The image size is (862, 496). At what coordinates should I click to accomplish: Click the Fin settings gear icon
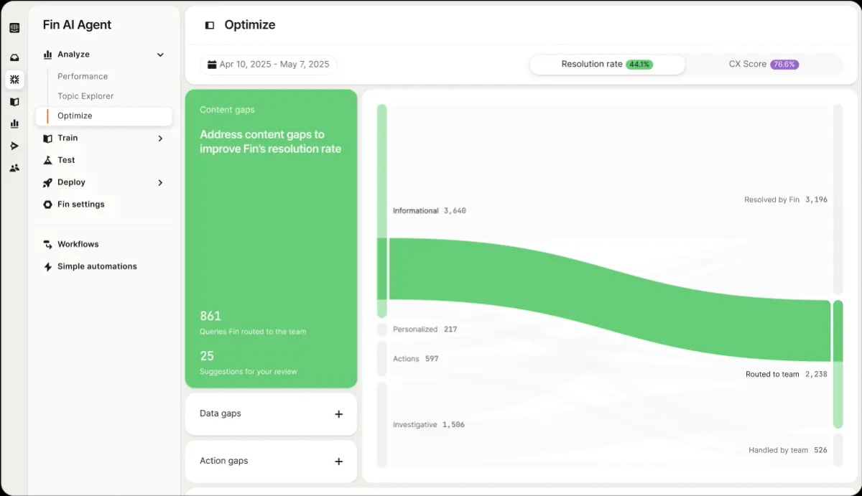pyautogui.click(x=47, y=205)
